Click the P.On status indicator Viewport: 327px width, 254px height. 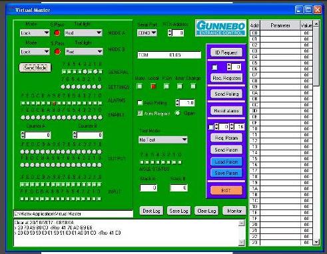166,86
